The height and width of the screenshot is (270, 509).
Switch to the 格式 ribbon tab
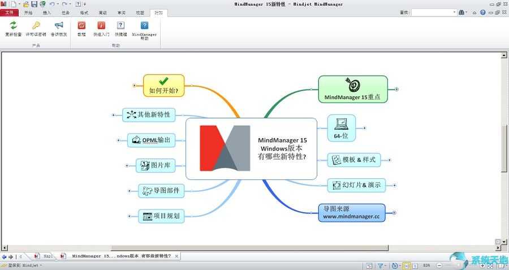(84, 12)
